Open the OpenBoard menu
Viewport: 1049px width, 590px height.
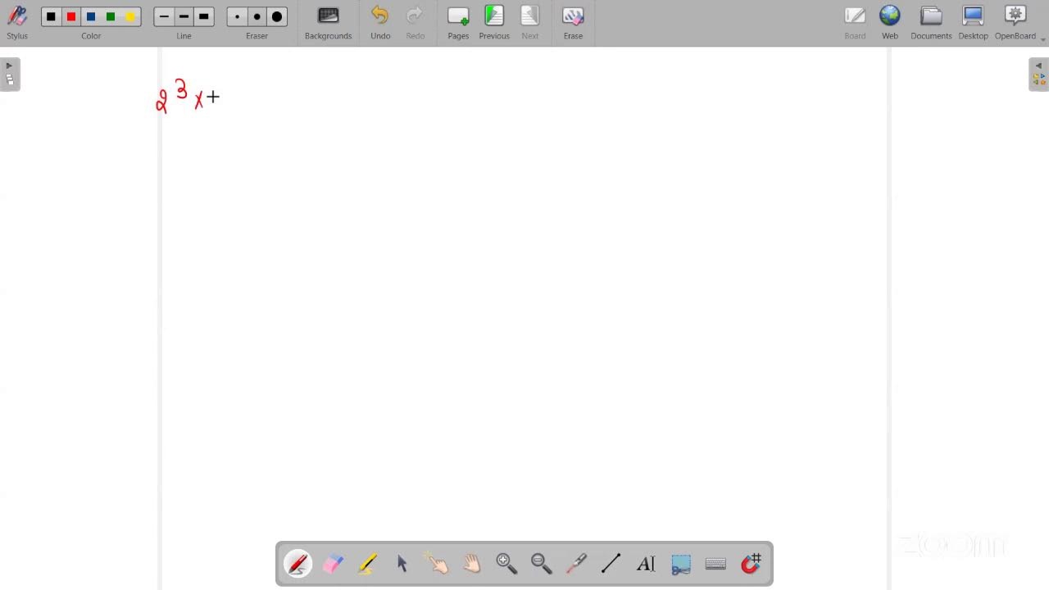1016,22
